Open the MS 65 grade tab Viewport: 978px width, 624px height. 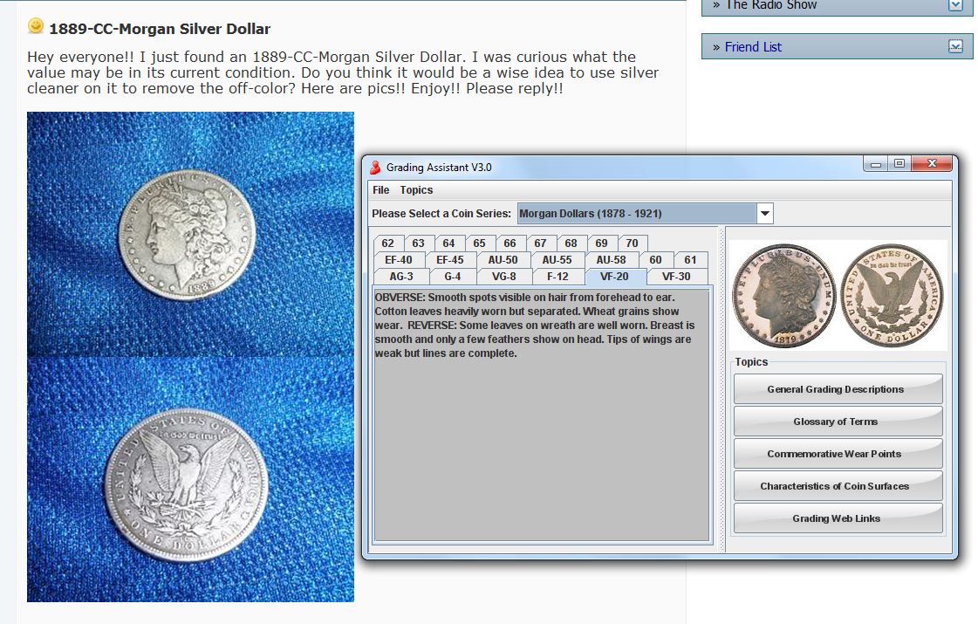479,243
